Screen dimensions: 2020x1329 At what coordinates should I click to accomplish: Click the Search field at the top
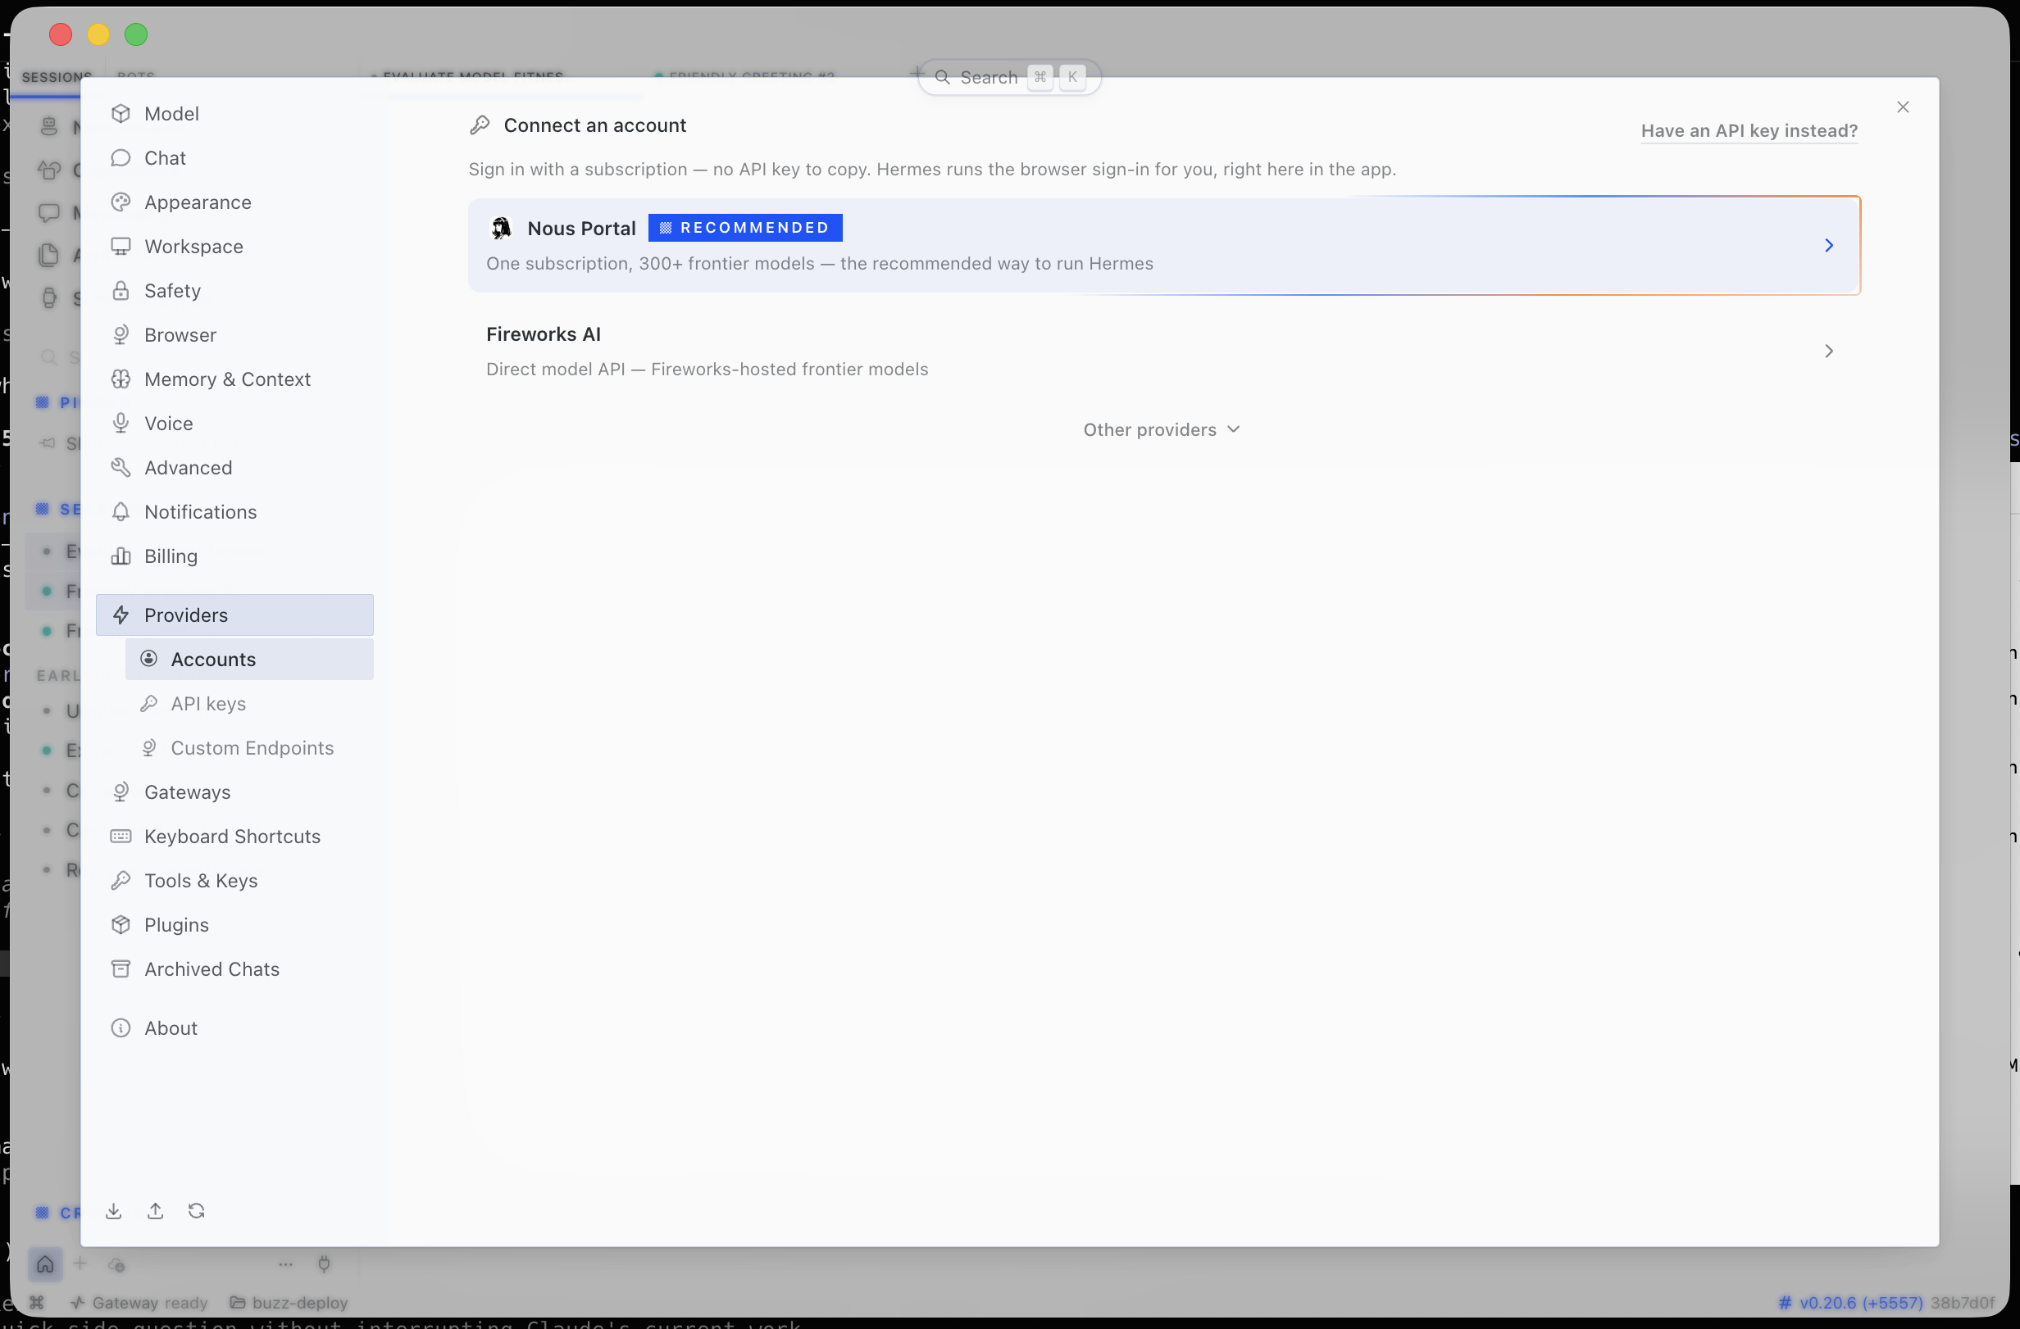pyautogui.click(x=1009, y=77)
